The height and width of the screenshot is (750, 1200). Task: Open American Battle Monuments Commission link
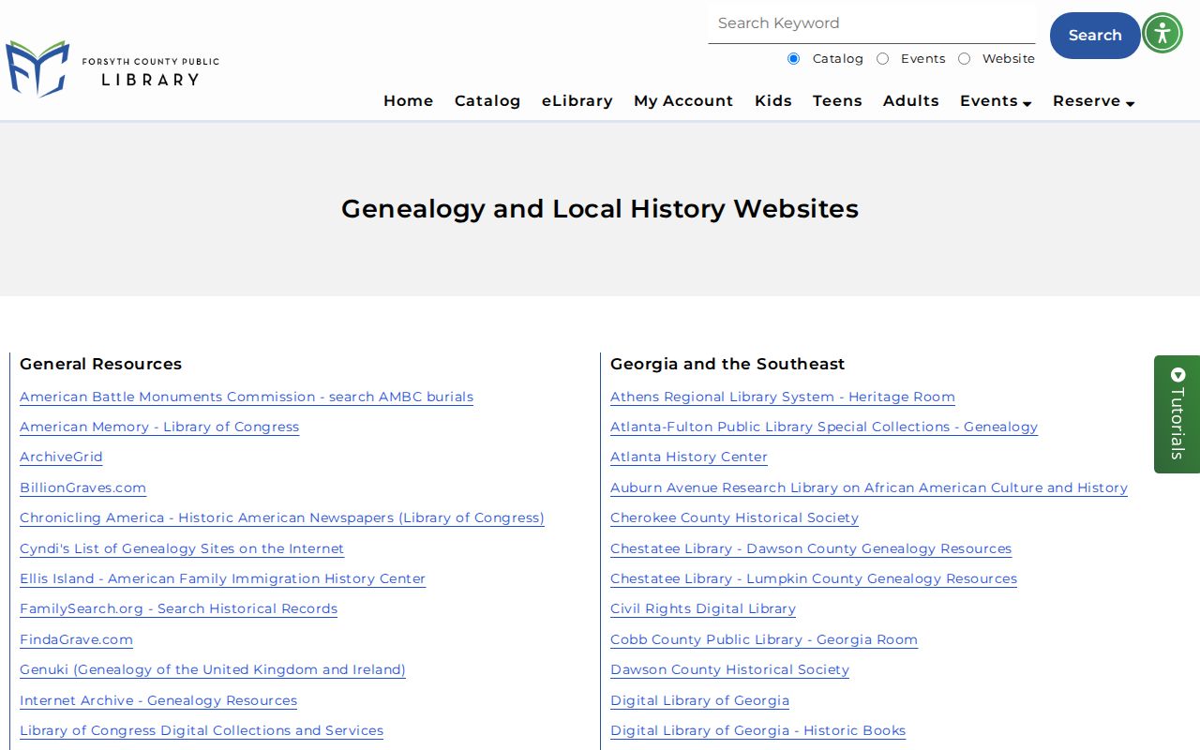(x=247, y=397)
